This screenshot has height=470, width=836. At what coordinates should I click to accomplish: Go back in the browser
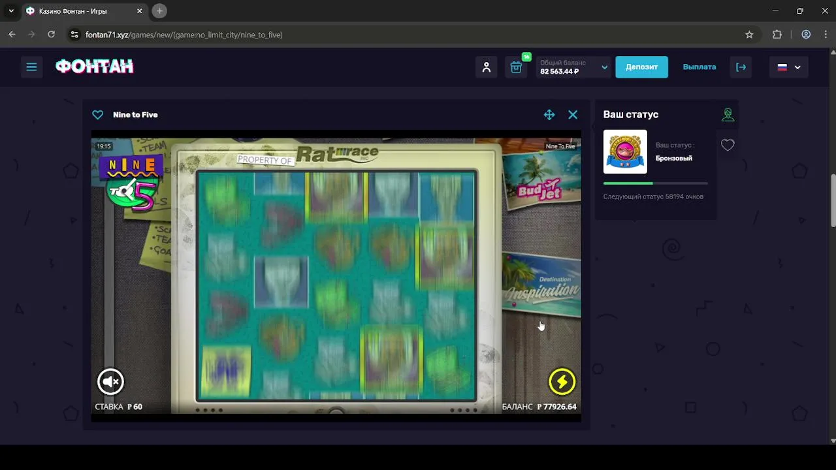tap(12, 35)
